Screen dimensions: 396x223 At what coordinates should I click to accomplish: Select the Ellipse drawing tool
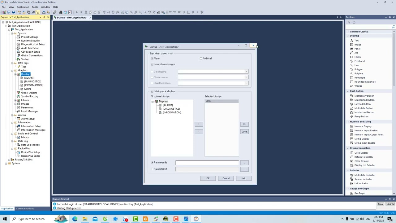coord(358,57)
